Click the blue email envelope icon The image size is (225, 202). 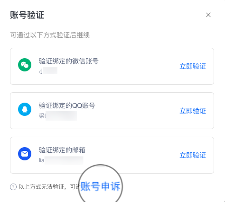click(x=25, y=154)
